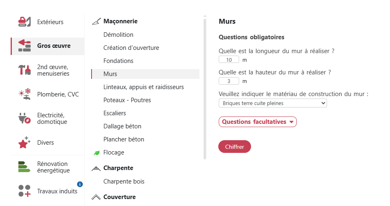390x206 pixels.
Task: Click the Rénovation énergétique energy label icon
Action: tap(25, 167)
